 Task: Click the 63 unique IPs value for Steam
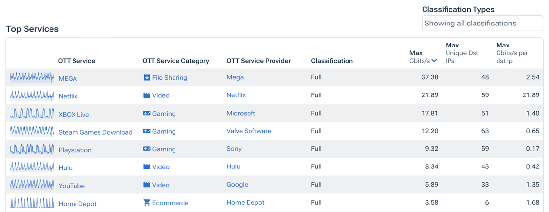485,131
